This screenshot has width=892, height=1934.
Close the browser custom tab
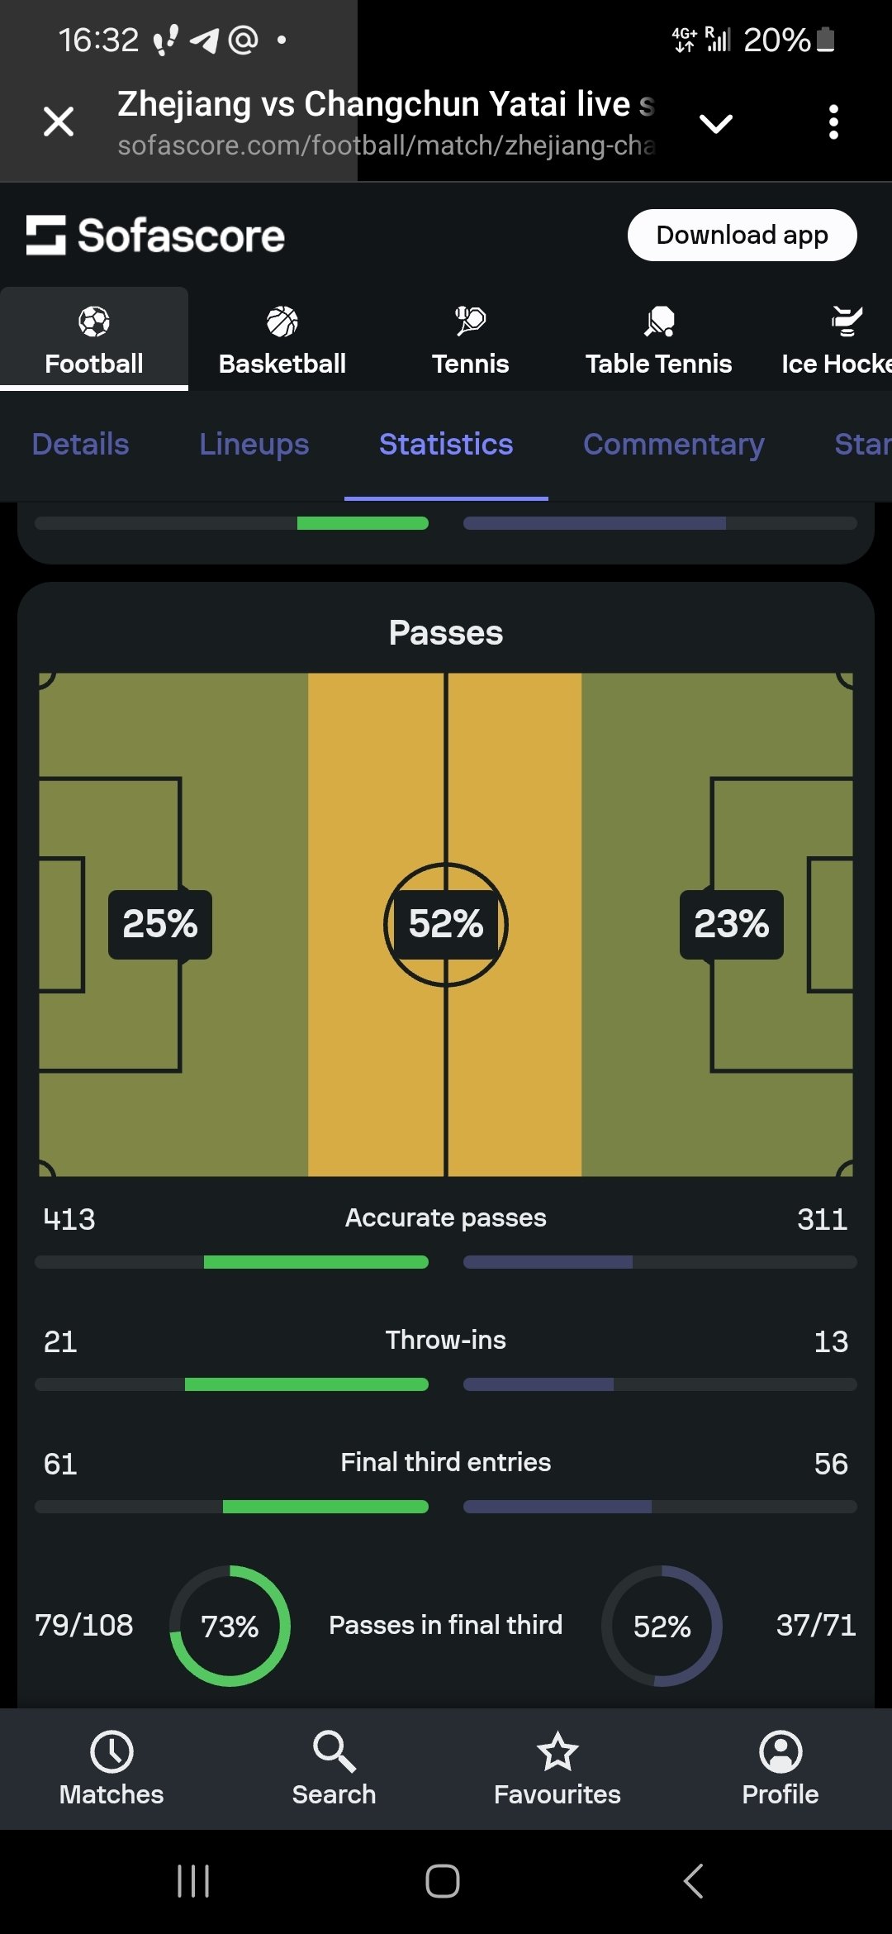coord(59,121)
